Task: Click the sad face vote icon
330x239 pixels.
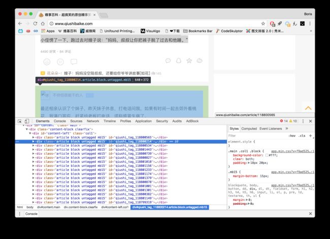Action: click(47, 62)
